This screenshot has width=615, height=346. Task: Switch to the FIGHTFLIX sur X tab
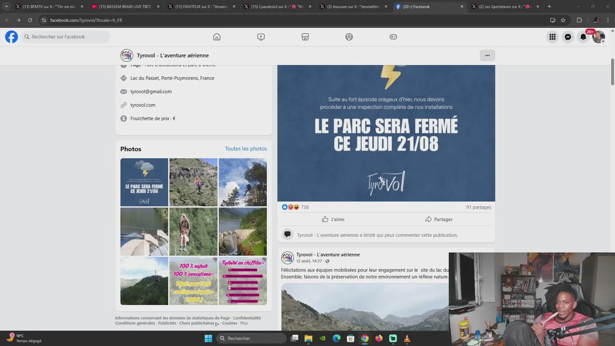click(201, 7)
